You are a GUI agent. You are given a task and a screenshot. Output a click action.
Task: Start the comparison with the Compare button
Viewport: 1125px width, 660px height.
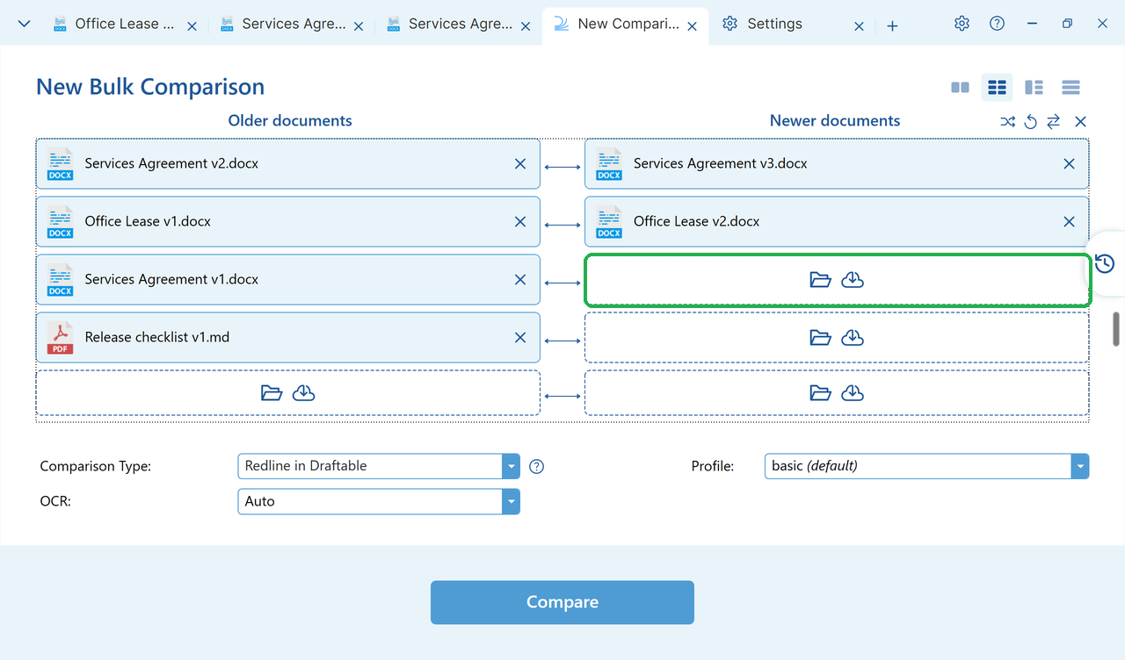(562, 603)
